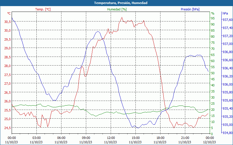This screenshot has height=145, width=233.
Task: Click the 26,0 temperature axis value
Action: click(x=8, y=101)
